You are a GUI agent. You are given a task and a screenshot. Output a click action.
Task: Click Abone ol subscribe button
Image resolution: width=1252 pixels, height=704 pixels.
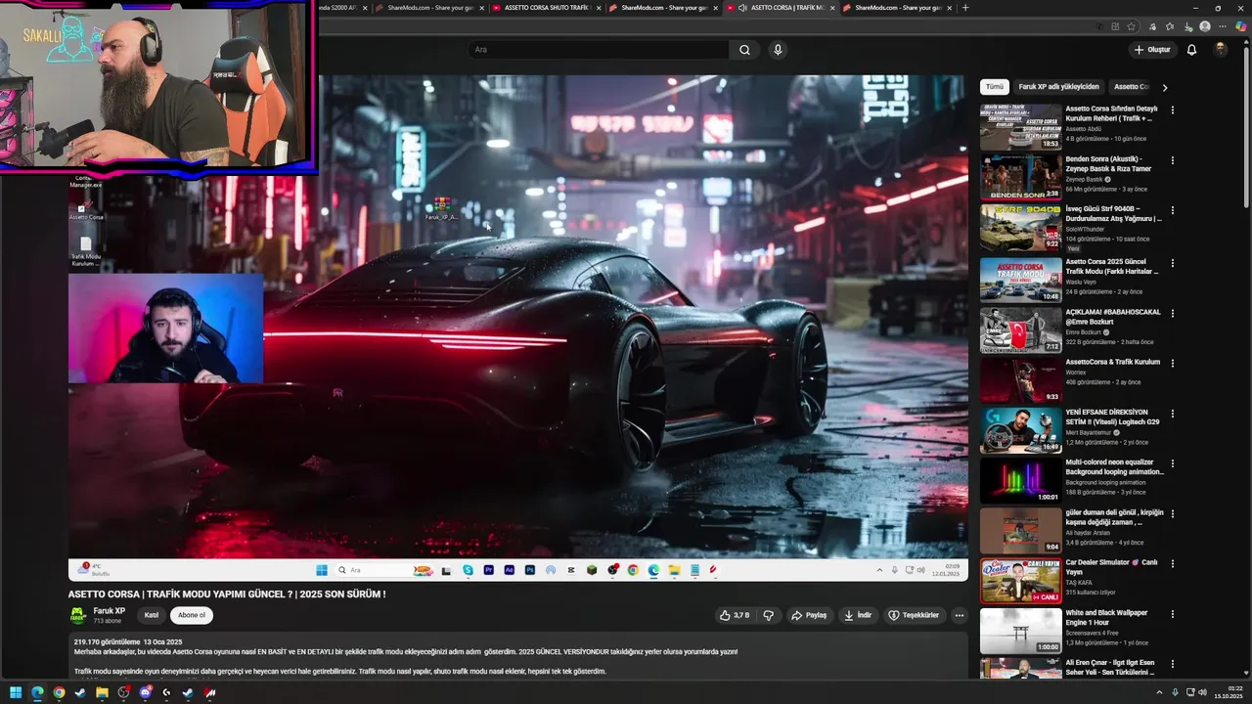[x=192, y=615]
